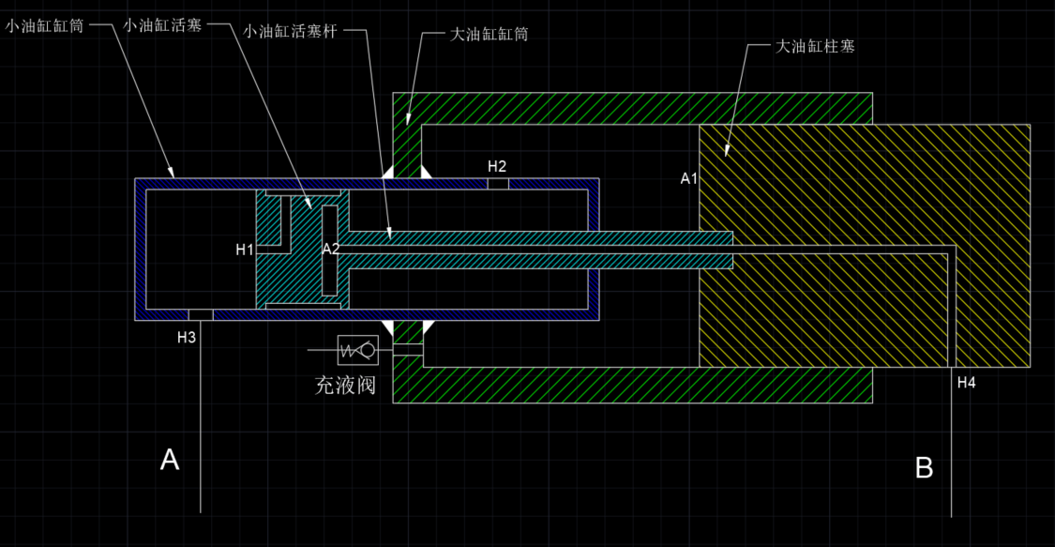Screen dimensions: 1055x547
Task: Click the 充液阀 text label
Action: pos(345,386)
